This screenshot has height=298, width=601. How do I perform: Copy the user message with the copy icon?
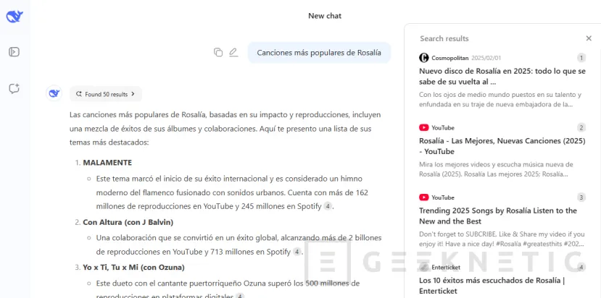[218, 52]
